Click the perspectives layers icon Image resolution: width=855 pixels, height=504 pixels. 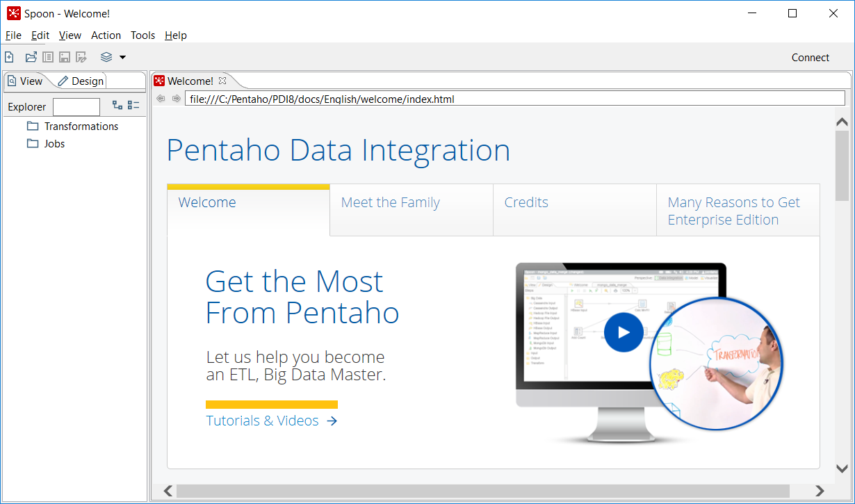106,57
